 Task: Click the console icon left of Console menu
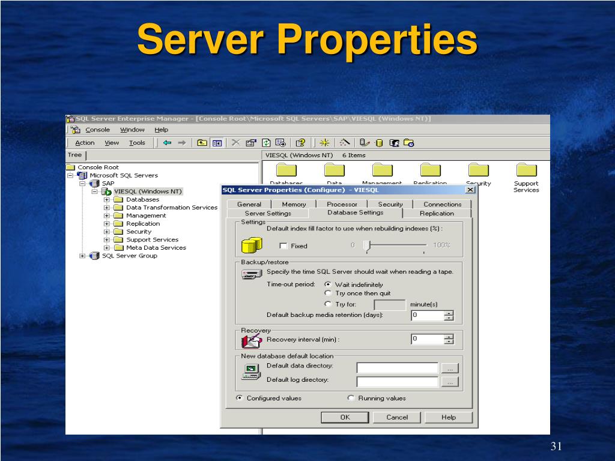(76, 130)
